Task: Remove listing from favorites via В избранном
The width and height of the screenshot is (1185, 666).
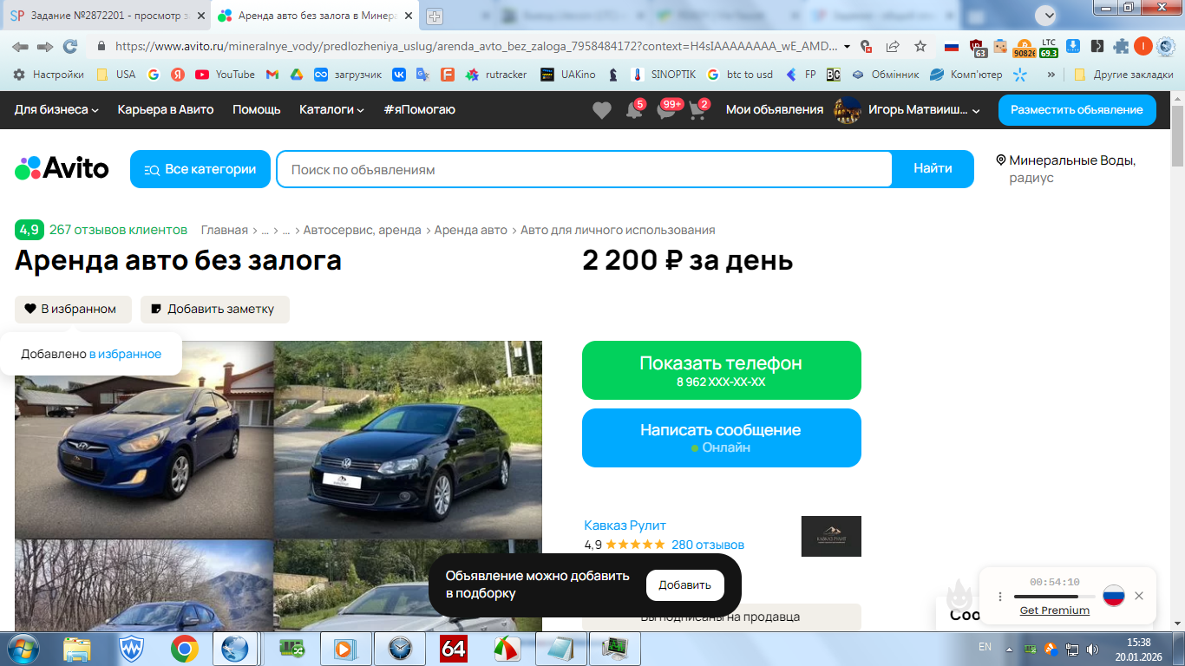Action: [x=73, y=309]
